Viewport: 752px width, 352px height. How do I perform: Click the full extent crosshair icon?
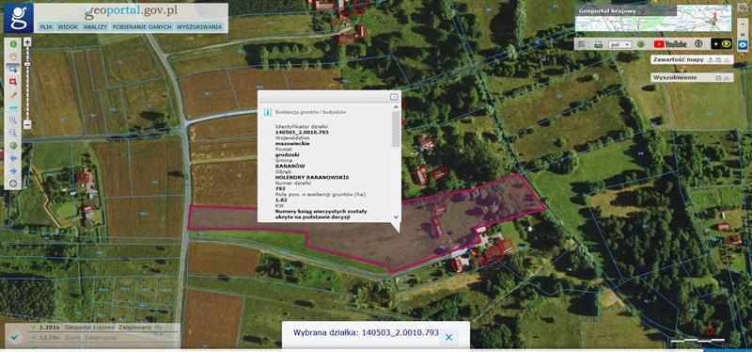point(13,184)
